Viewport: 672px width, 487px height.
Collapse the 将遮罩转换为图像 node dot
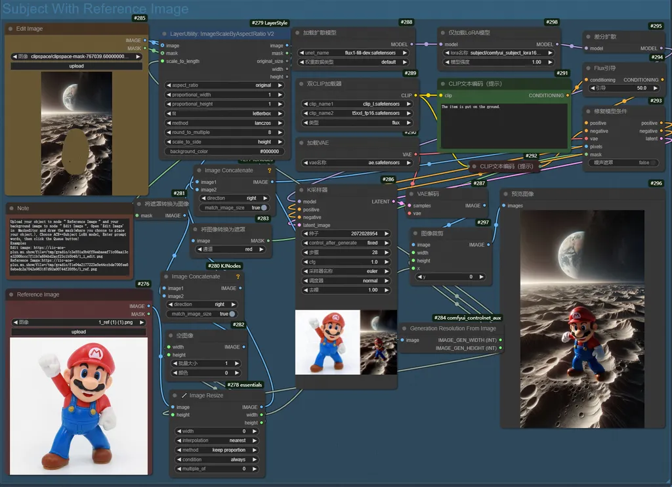click(x=139, y=204)
